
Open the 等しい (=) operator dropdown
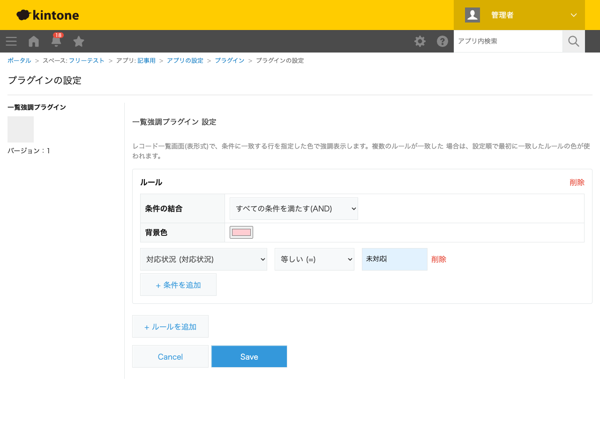tap(315, 259)
